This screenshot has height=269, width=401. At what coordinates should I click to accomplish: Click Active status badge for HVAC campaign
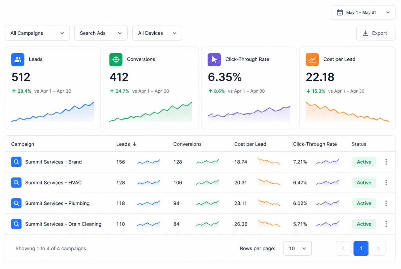tap(364, 183)
